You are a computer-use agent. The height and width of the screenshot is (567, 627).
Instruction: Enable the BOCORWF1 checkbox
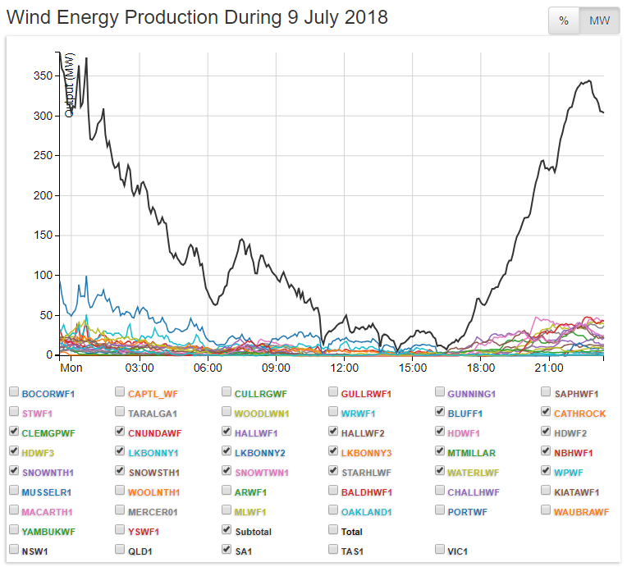[14, 393]
